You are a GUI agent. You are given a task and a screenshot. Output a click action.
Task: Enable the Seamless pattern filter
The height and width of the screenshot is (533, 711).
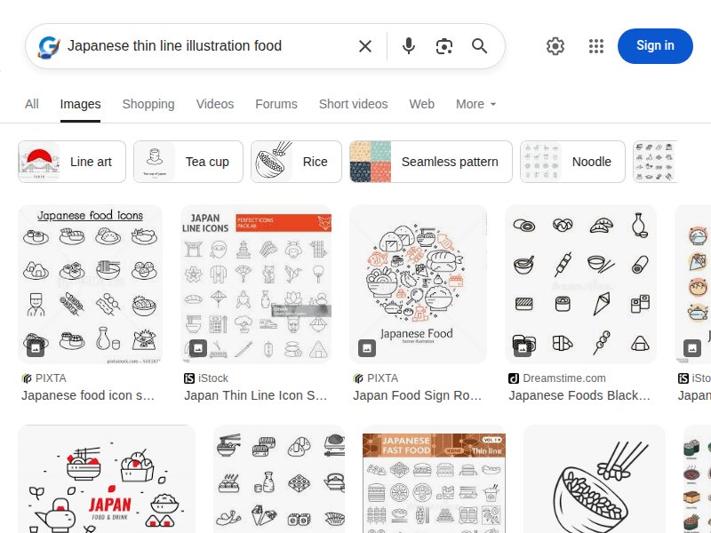[430, 162]
